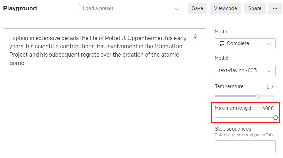The height and width of the screenshot is (158, 283).
Task: Click the Mode dropdown chevron arrow
Action: tap(269, 44)
